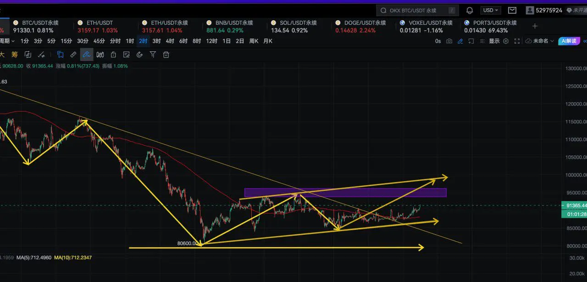Click the 筹 chip distribution icon
This screenshot has width=587, height=282.
(15, 55)
